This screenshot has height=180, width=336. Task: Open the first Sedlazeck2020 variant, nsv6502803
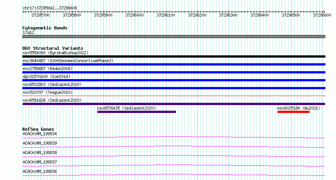tap(52, 84)
